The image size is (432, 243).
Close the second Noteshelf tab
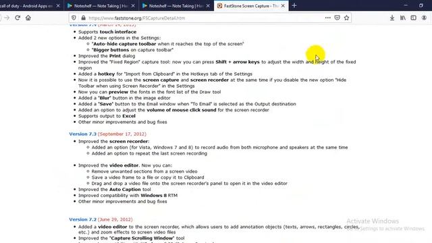pyautogui.click(x=208, y=5)
